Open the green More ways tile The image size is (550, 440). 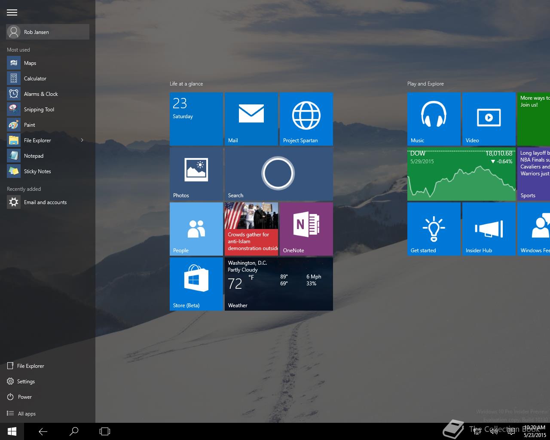(x=534, y=119)
